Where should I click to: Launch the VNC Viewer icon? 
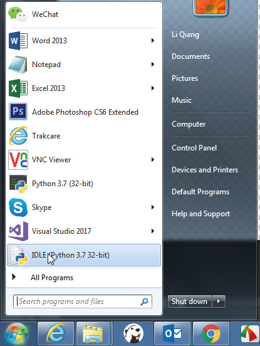click(x=18, y=160)
